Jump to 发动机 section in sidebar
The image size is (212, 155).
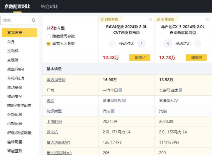(x=13, y=51)
